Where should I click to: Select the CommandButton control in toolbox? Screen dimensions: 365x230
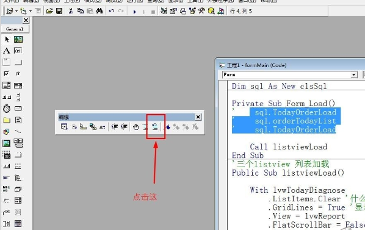click(x=18, y=62)
